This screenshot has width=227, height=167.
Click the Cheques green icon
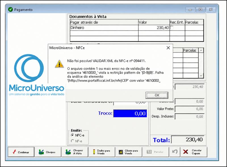click(41, 152)
